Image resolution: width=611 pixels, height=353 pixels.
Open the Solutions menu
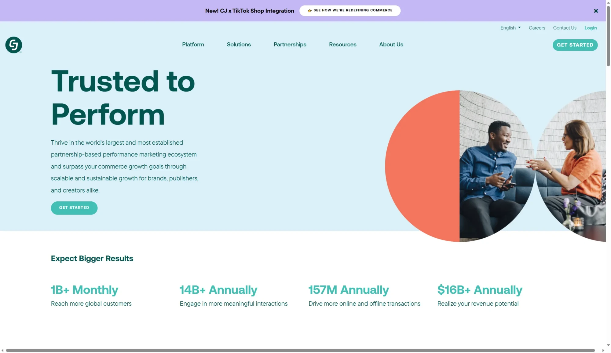tap(239, 45)
